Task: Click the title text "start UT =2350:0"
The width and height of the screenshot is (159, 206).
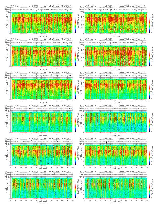Action: pos(138,171)
